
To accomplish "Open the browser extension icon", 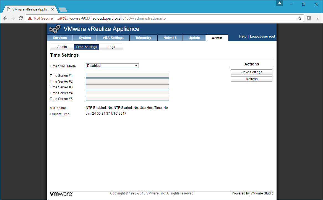I will tap(309, 18).
